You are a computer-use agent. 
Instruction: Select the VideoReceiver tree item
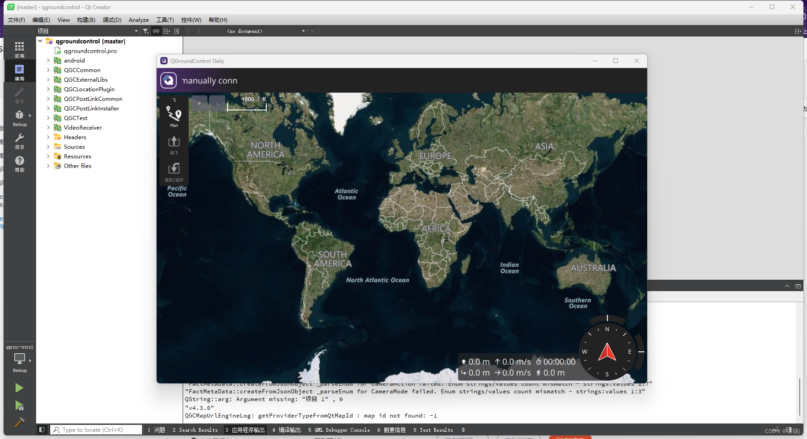(83, 127)
